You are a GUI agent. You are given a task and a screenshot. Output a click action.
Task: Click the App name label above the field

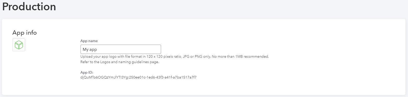[x=89, y=41]
